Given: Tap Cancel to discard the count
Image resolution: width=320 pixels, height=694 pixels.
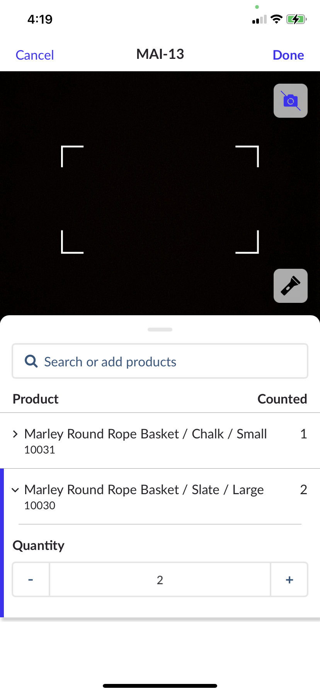Looking at the screenshot, I should 35,55.
